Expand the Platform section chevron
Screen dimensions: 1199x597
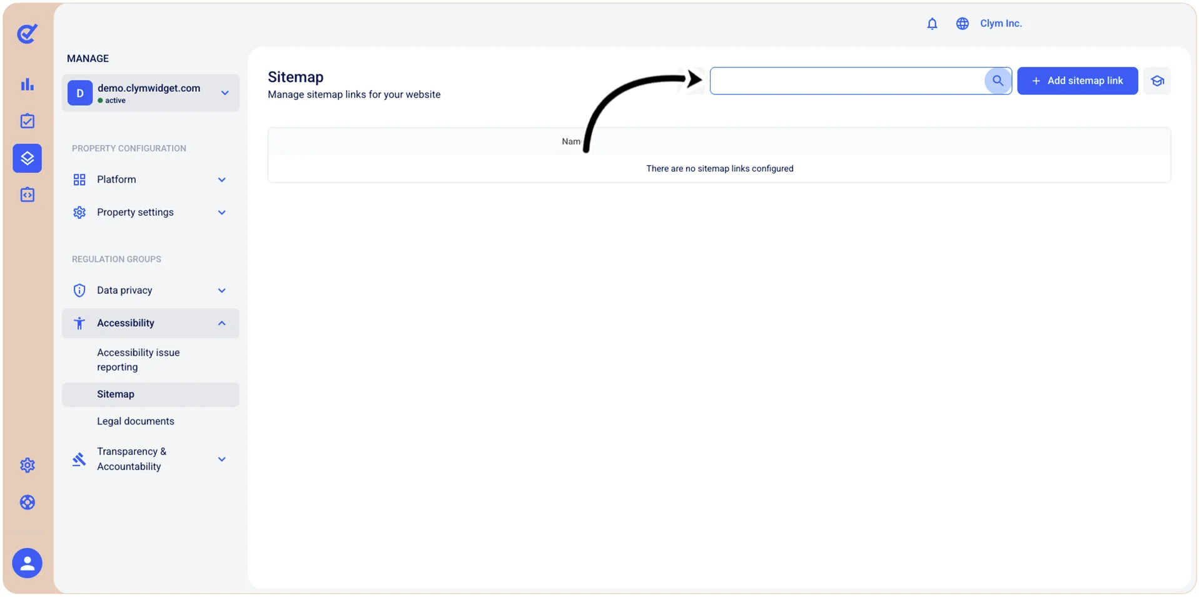221,180
